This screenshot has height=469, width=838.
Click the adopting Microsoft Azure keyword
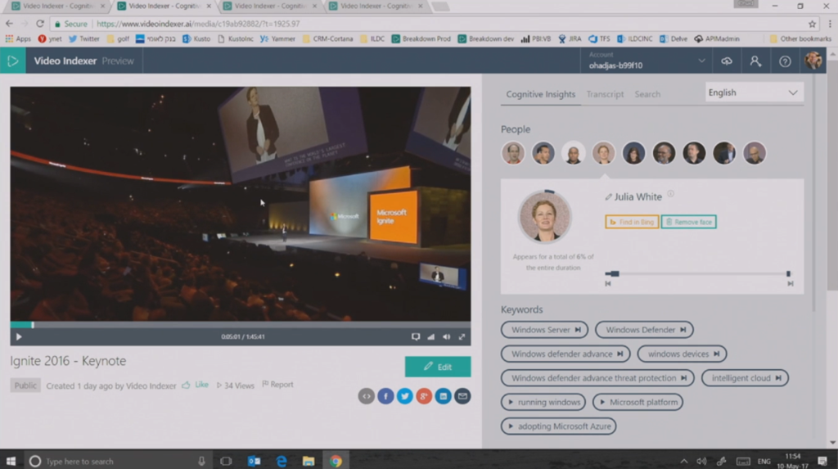(x=558, y=426)
